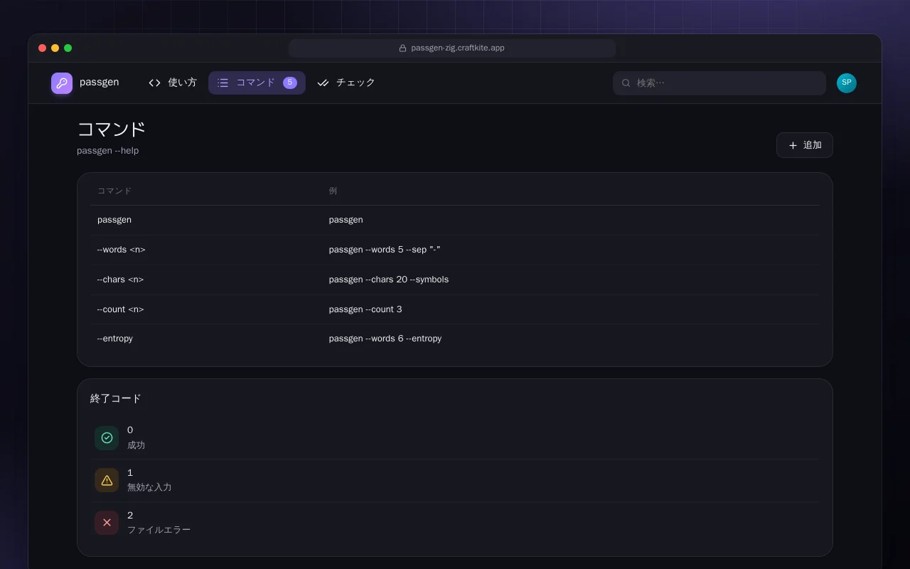910x569 pixels.
Task: Click example passgen --count 3
Action: (x=365, y=309)
